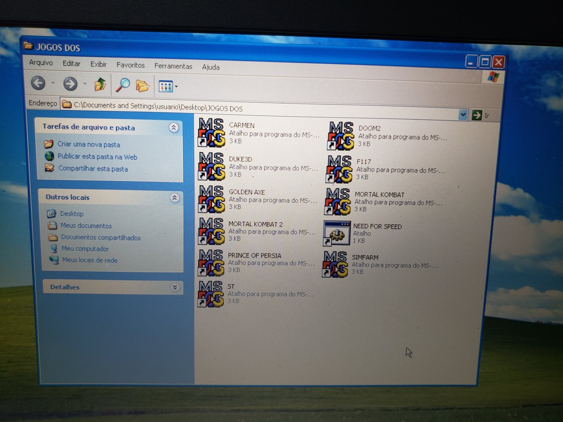Minimize the JOGOS DOS window

click(472, 62)
